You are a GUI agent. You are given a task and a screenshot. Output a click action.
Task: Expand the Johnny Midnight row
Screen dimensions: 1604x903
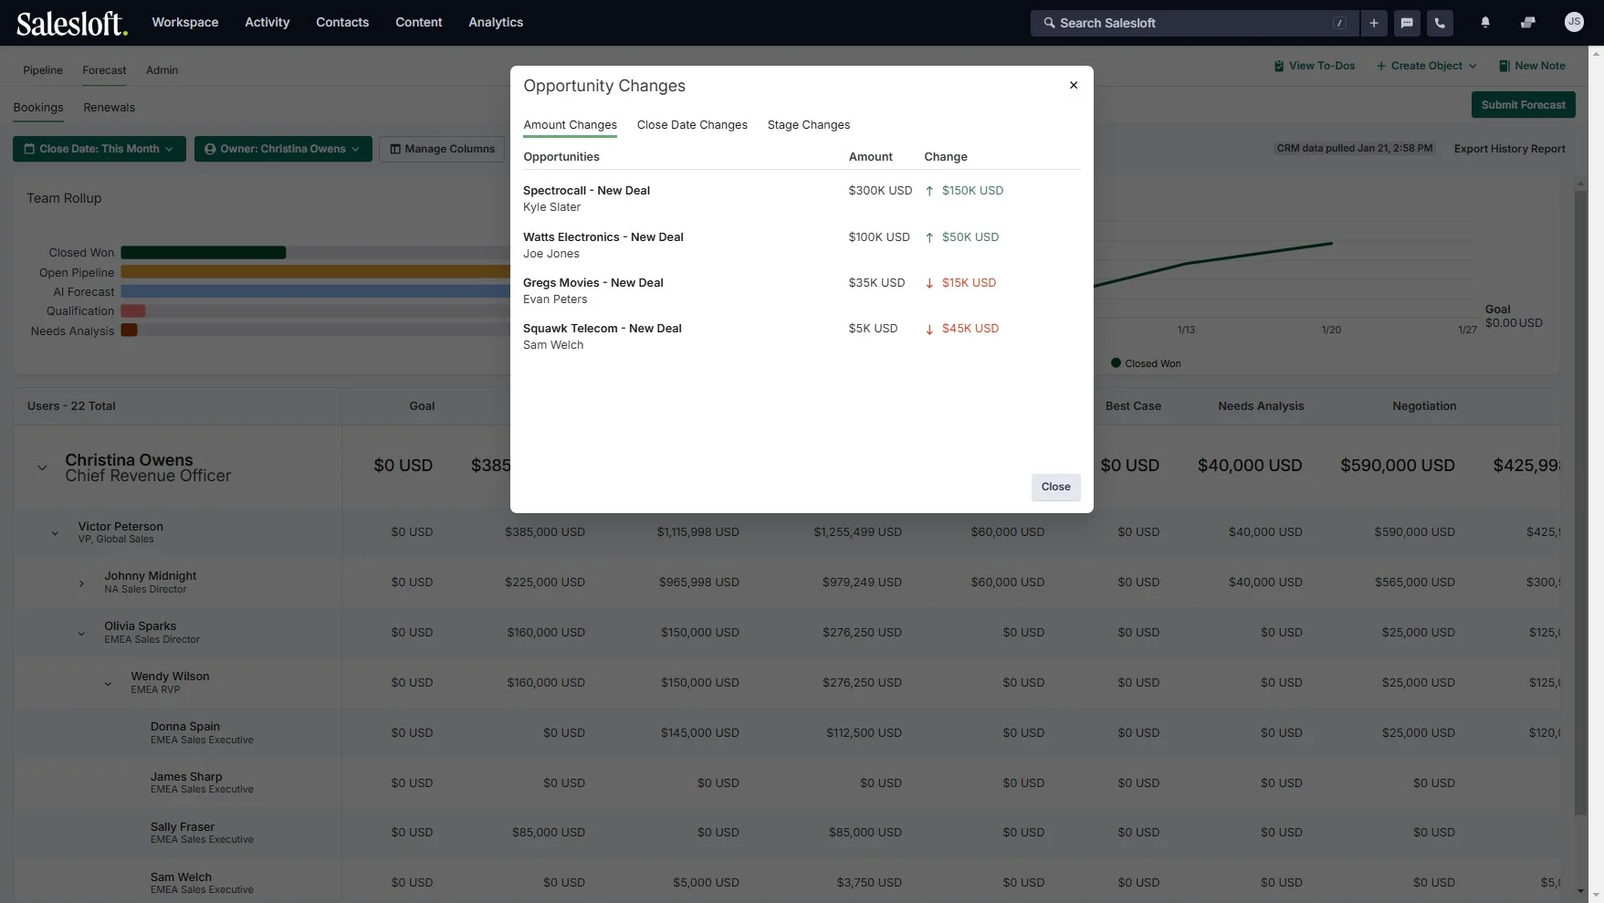tap(81, 583)
